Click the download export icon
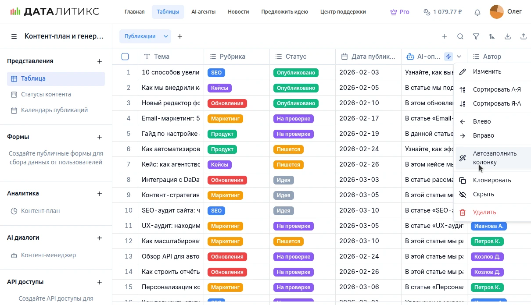 point(507,36)
